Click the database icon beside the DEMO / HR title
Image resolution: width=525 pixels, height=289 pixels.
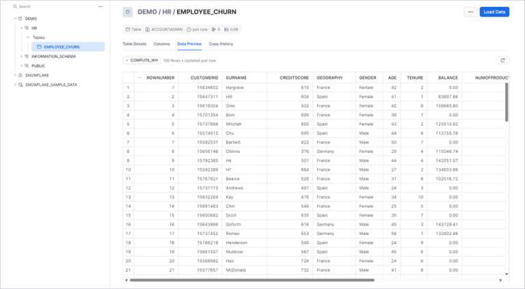[128, 12]
